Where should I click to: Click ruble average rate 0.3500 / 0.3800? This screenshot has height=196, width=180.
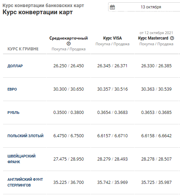pyautogui.click(x=68, y=113)
